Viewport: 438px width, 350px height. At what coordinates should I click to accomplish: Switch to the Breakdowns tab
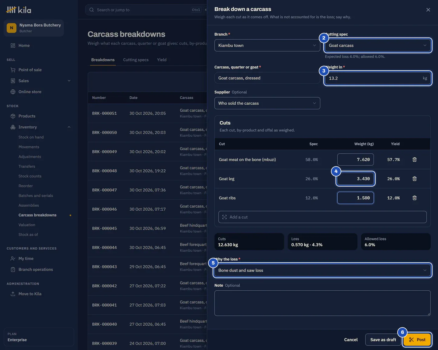click(103, 60)
